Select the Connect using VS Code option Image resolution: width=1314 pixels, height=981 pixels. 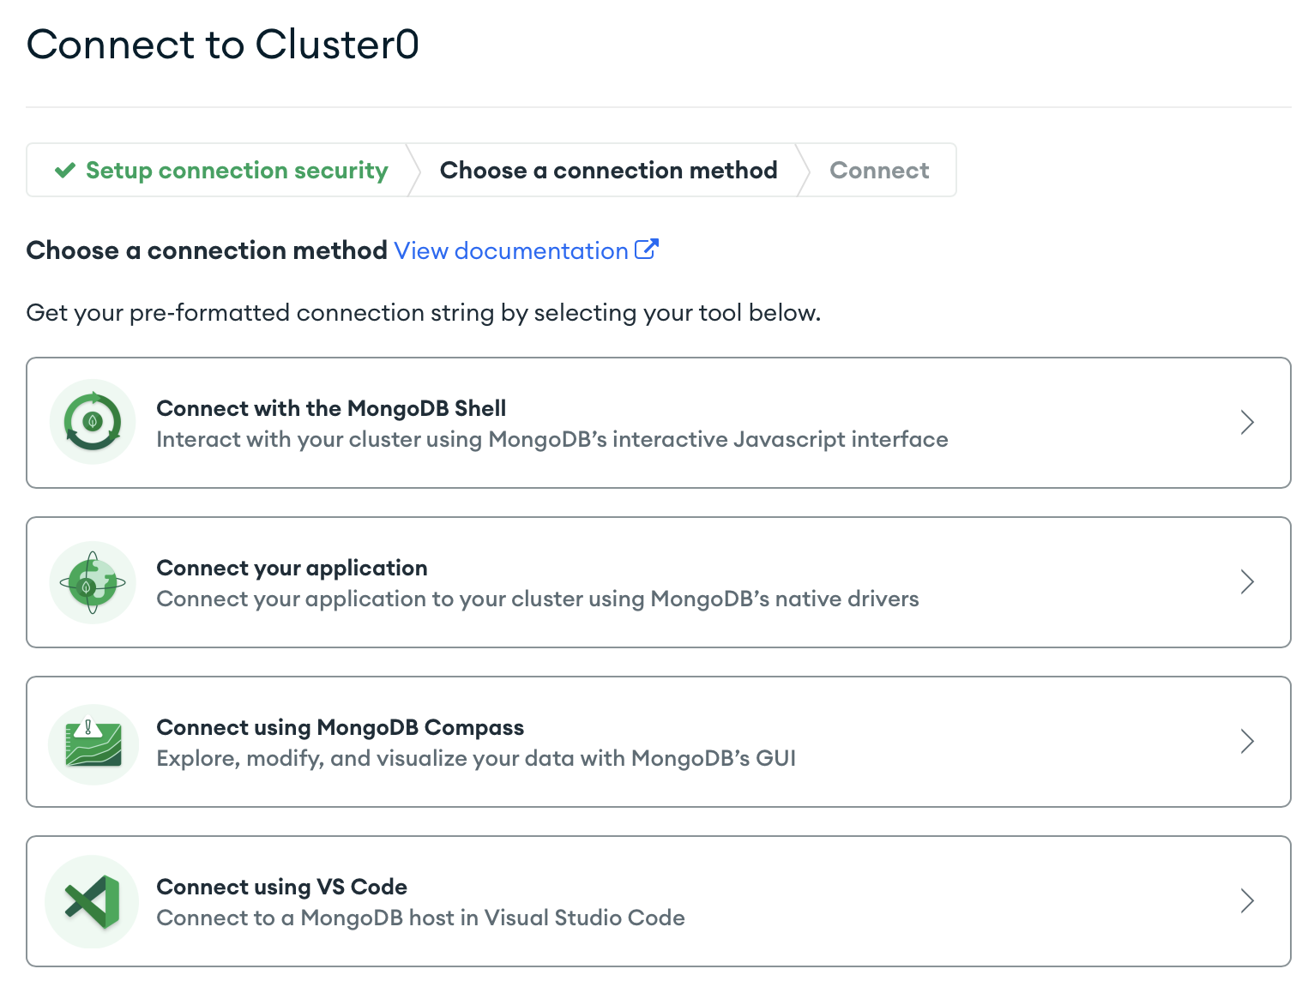tap(657, 901)
